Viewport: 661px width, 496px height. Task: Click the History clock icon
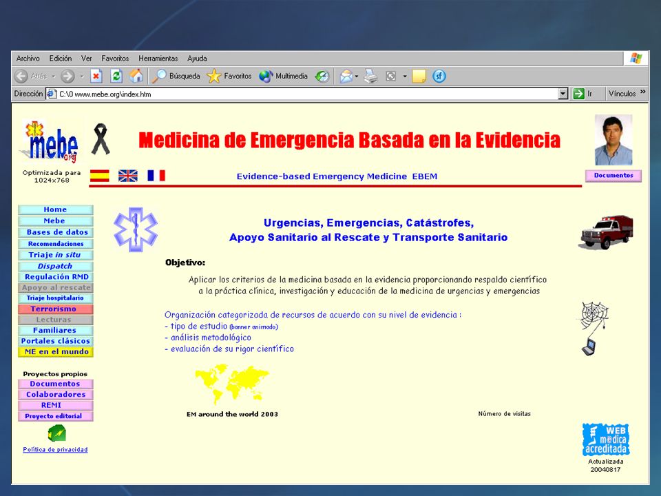322,76
